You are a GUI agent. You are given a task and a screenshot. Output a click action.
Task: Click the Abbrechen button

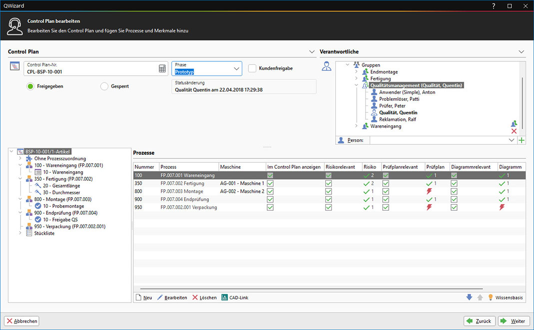click(22, 321)
